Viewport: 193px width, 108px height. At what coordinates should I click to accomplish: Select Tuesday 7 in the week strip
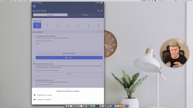coord(47,25)
